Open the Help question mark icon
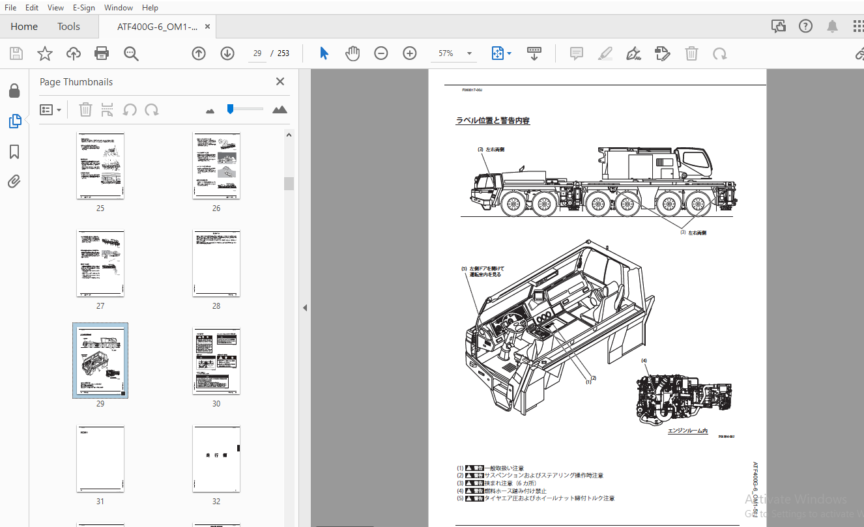 pos(806,26)
